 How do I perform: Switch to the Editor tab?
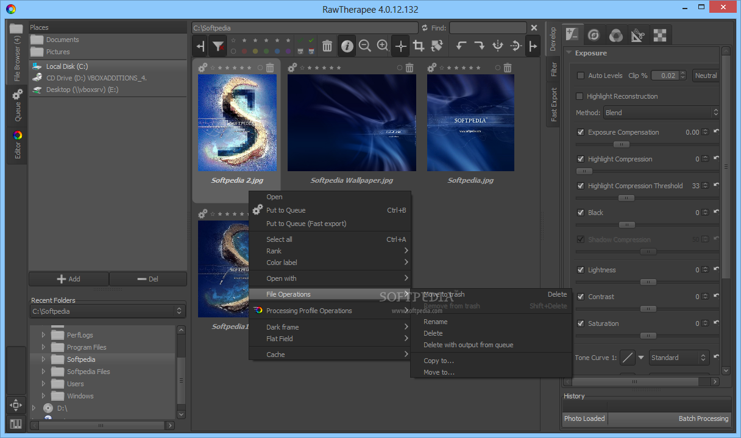(18, 145)
